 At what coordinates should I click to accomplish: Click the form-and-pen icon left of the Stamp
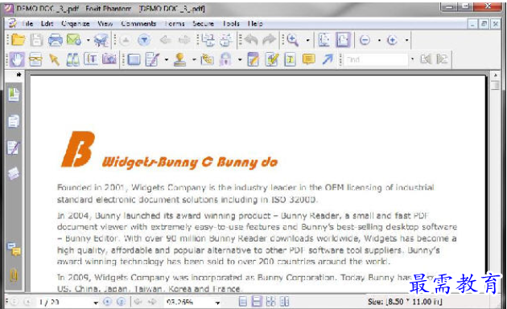pos(152,59)
